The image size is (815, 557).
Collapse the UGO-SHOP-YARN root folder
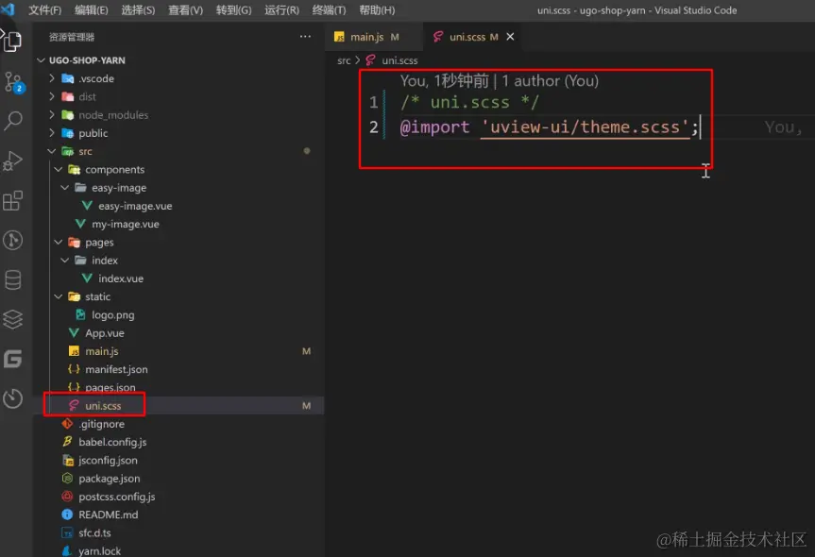point(41,60)
